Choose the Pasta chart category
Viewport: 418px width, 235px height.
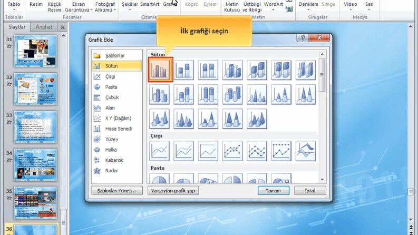point(117,87)
